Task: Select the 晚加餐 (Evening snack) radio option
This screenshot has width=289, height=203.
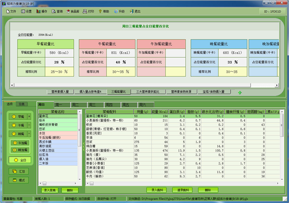Action: coord(20,150)
